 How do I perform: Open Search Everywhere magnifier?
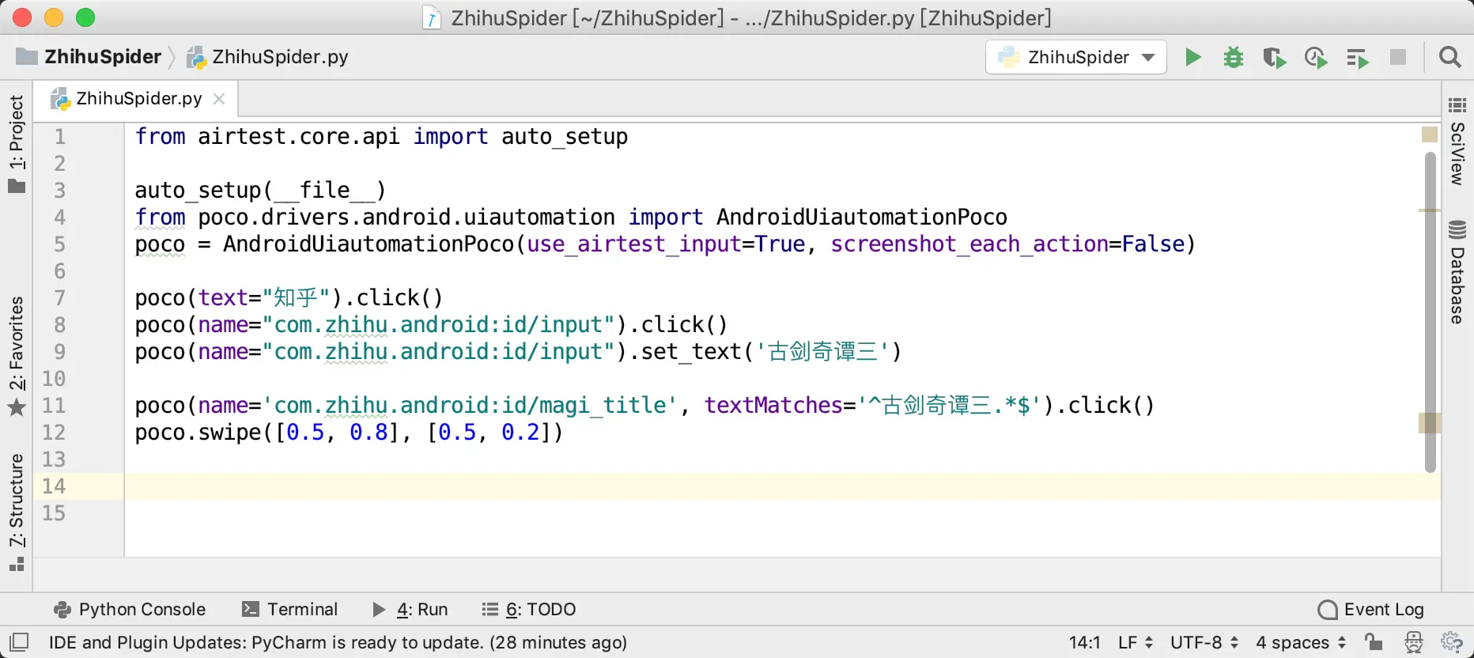click(1450, 57)
